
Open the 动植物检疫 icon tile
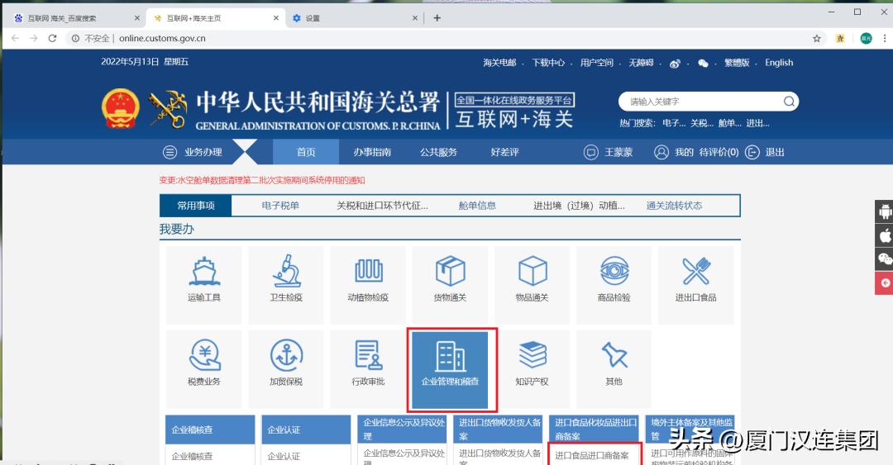coord(368,285)
